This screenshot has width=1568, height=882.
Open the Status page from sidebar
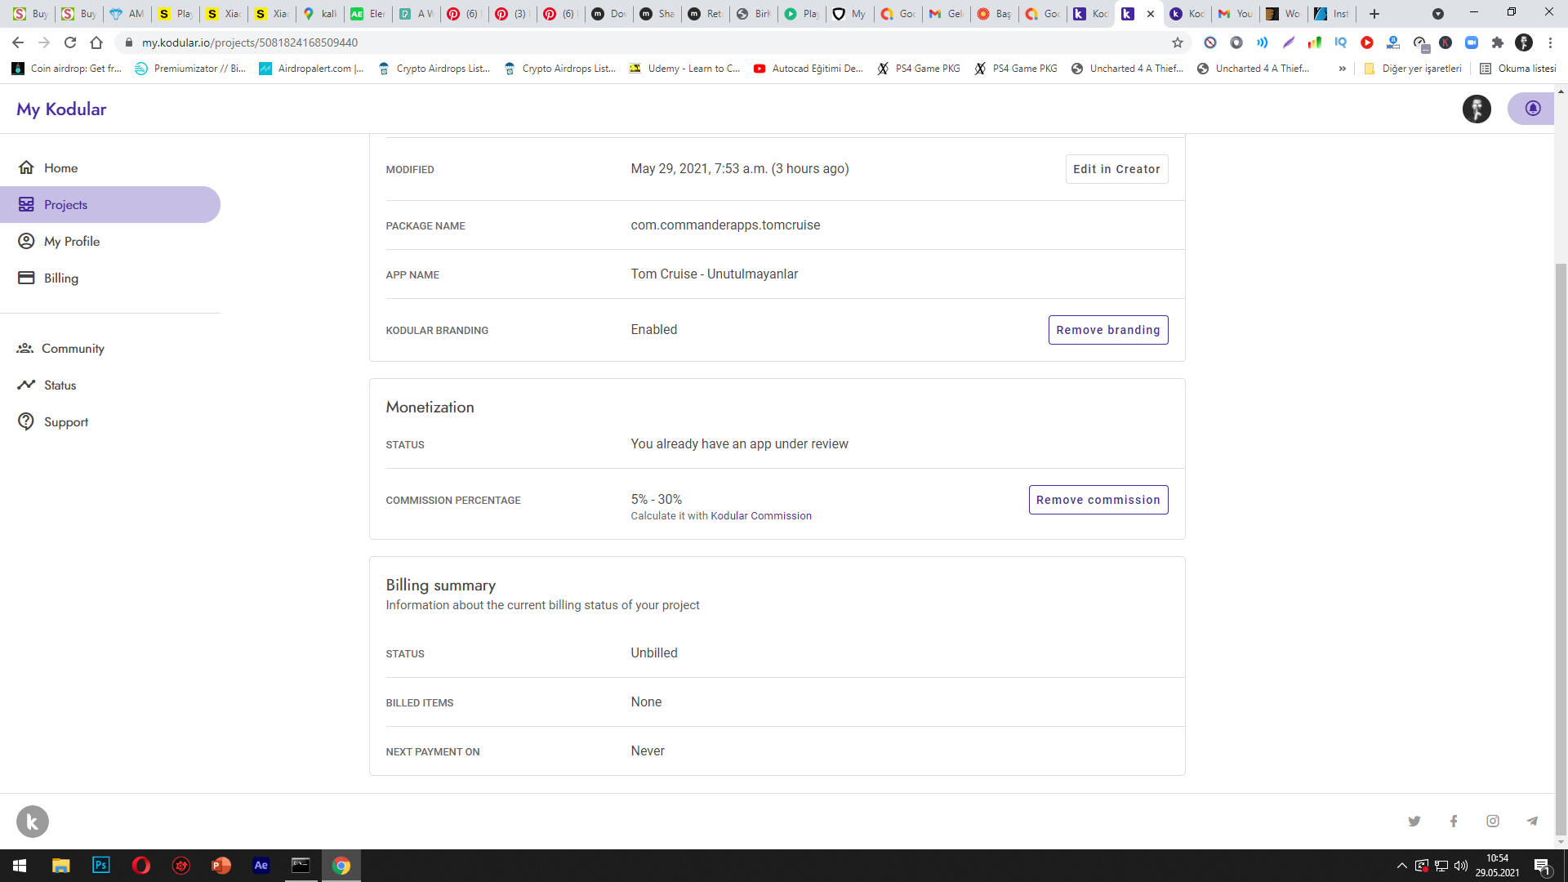point(60,385)
